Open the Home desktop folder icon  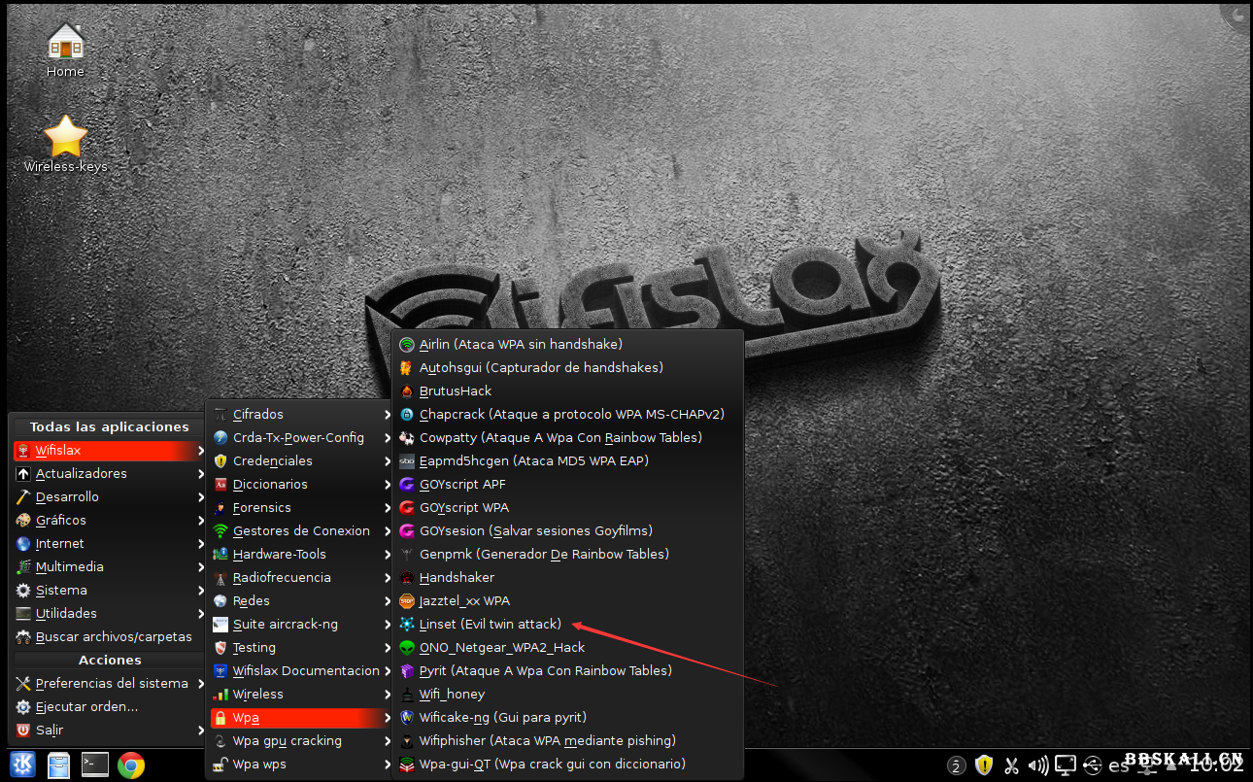(x=65, y=49)
